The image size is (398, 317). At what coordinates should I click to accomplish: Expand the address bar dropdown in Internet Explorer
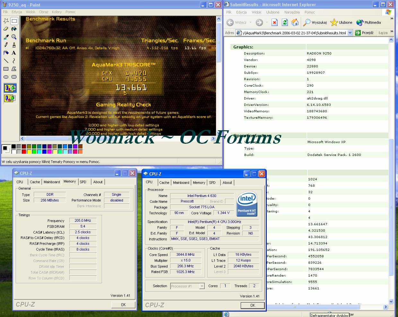(x=350, y=33)
